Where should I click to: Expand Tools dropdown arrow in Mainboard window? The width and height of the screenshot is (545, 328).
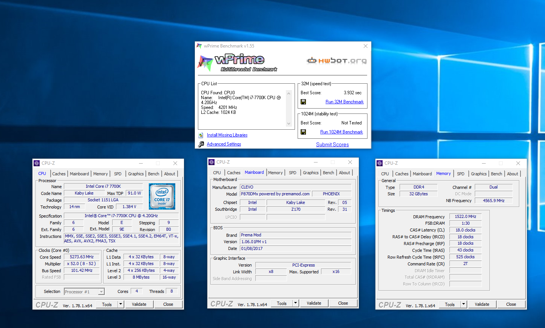(296, 303)
